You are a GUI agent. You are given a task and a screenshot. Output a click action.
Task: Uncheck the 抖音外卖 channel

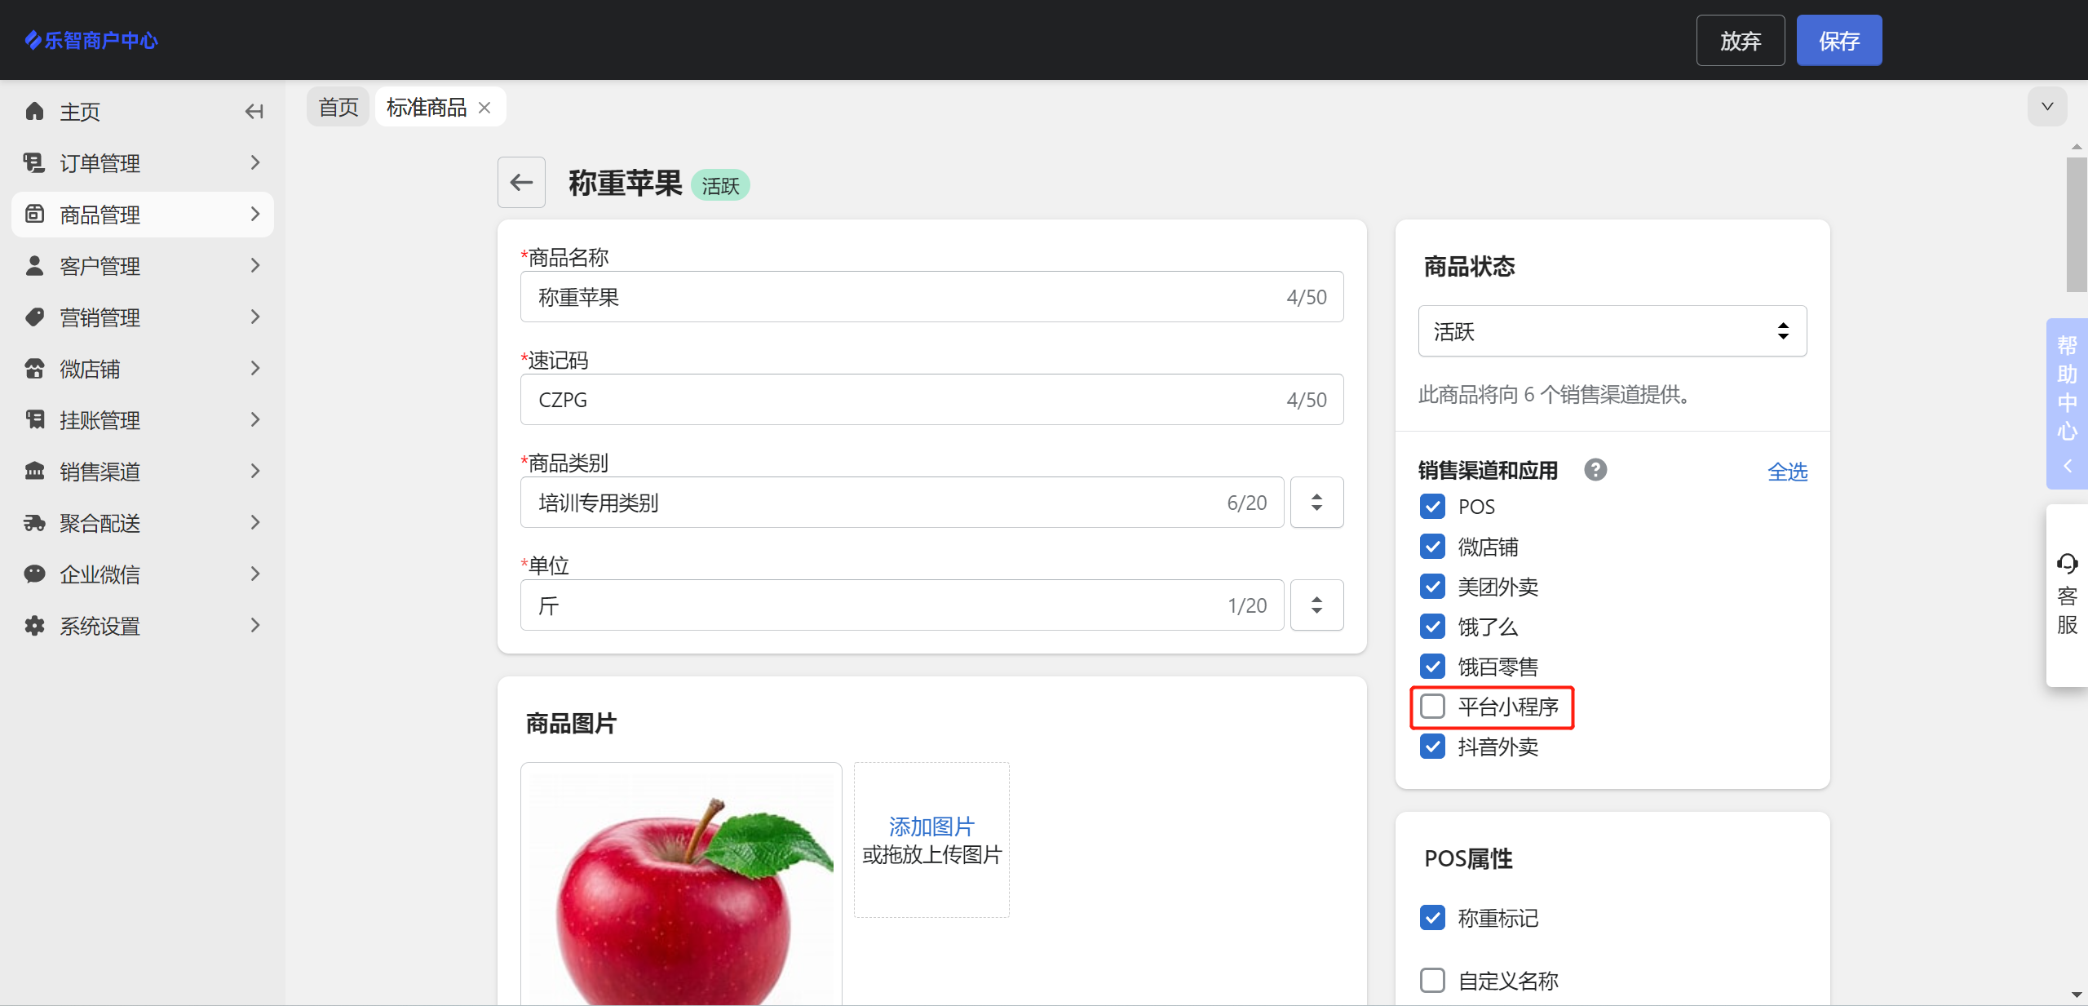(1432, 747)
